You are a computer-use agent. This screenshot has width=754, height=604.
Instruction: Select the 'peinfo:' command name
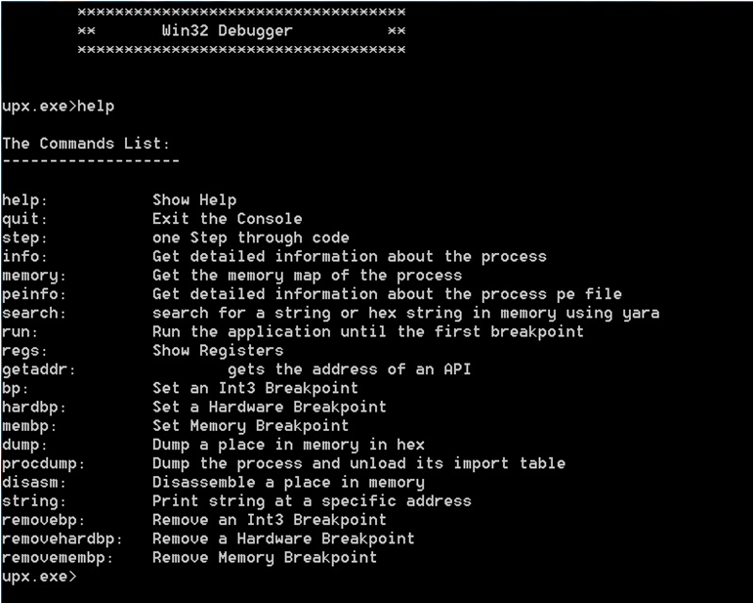point(33,294)
